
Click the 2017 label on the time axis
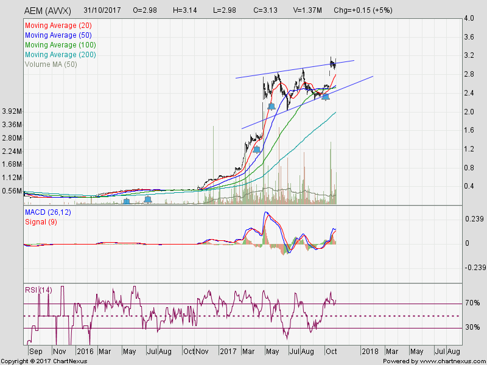point(228,352)
